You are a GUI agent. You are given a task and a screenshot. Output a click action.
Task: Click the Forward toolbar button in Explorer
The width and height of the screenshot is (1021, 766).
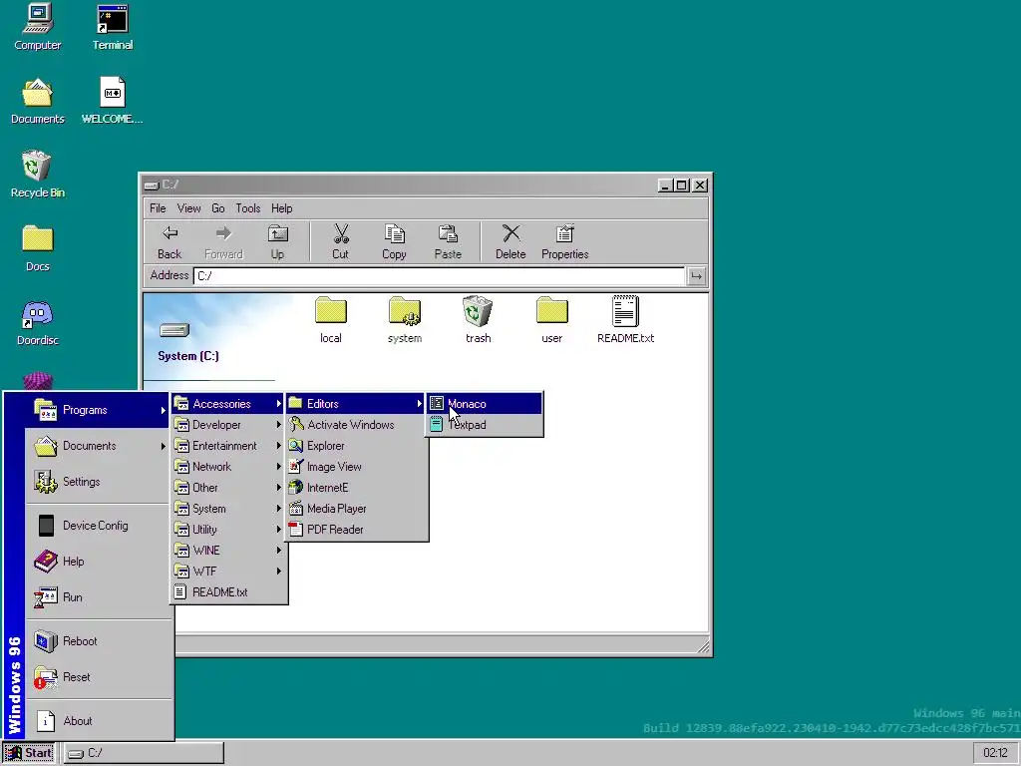(223, 241)
